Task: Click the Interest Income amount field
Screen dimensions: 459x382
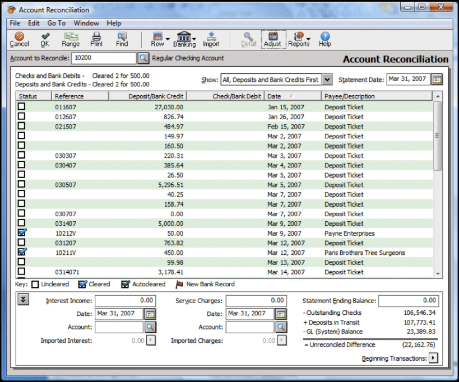Action: pyautogui.click(x=126, y=301)
